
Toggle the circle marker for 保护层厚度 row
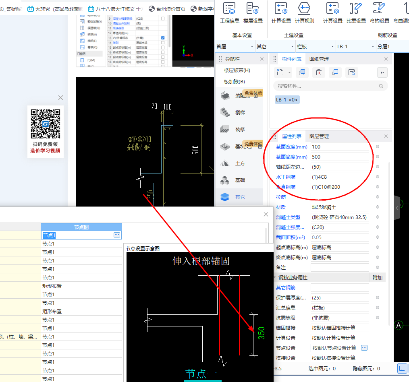(x=378, y=297)
